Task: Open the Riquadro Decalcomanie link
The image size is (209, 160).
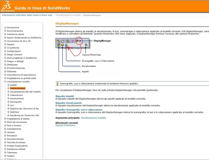Action: click(x=69, y=103)
